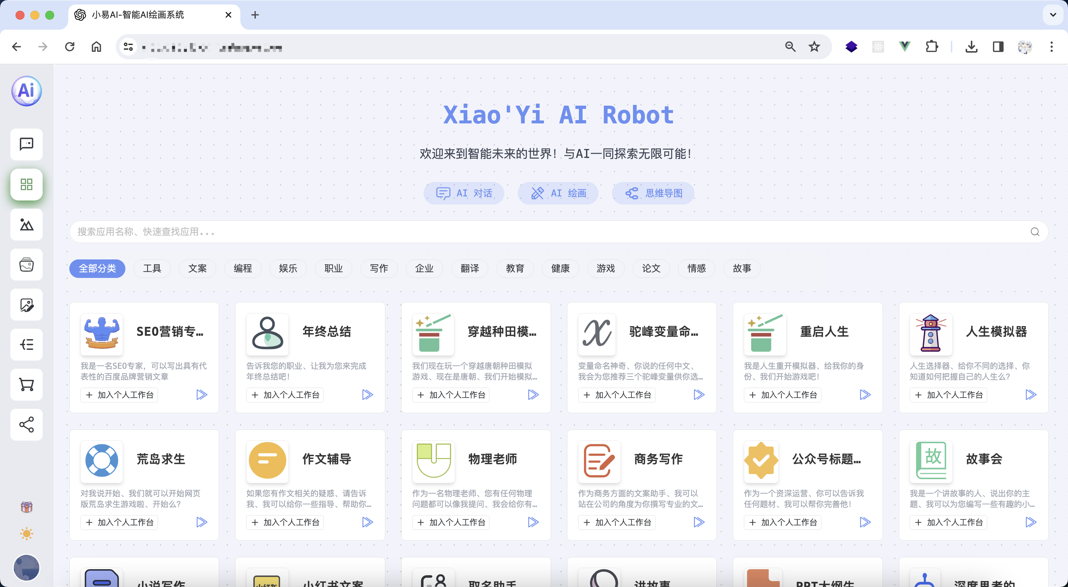Screen dimensions: 1068x587
Task: Click the 人生模拟器 lighthouse thumbnail
Action: click(931, 334)
